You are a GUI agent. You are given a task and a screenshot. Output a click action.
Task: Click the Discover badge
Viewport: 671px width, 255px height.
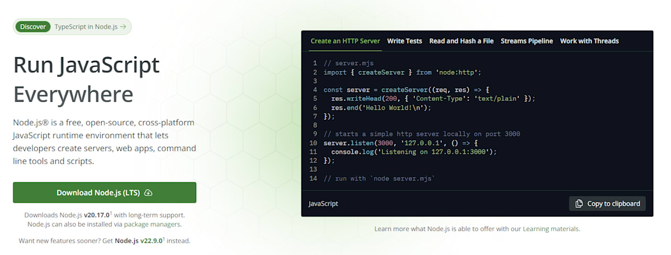33,26
